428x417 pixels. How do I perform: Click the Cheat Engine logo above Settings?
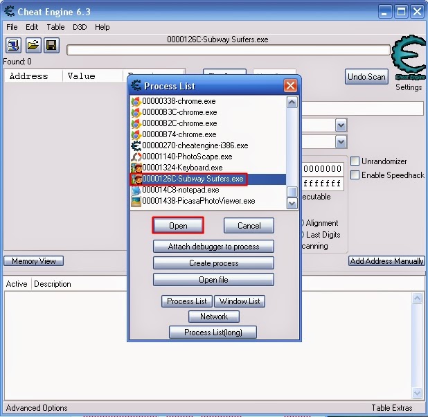click(409, 57)
